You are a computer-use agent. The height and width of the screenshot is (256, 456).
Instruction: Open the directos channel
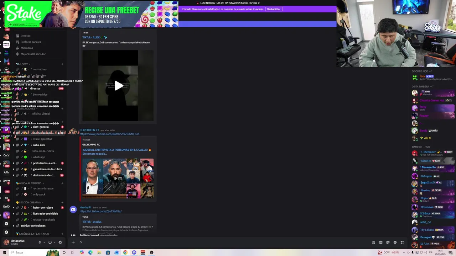36,89
